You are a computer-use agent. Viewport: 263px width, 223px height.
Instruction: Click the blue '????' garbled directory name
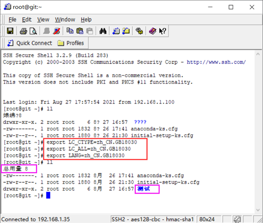[x=140, y=122]
